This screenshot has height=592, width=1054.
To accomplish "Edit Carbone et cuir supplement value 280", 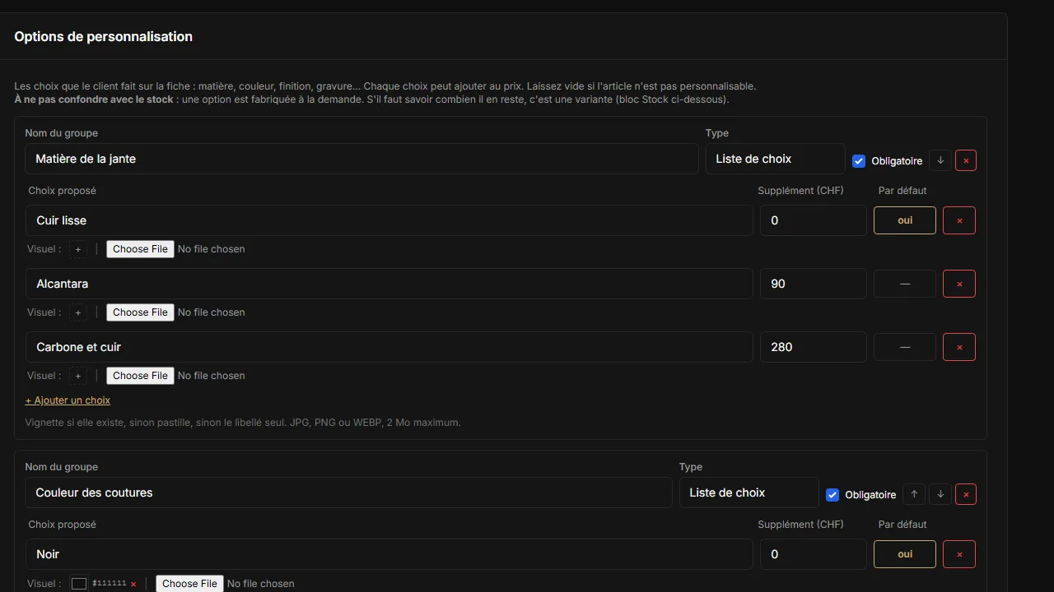I will coord(813,347).
